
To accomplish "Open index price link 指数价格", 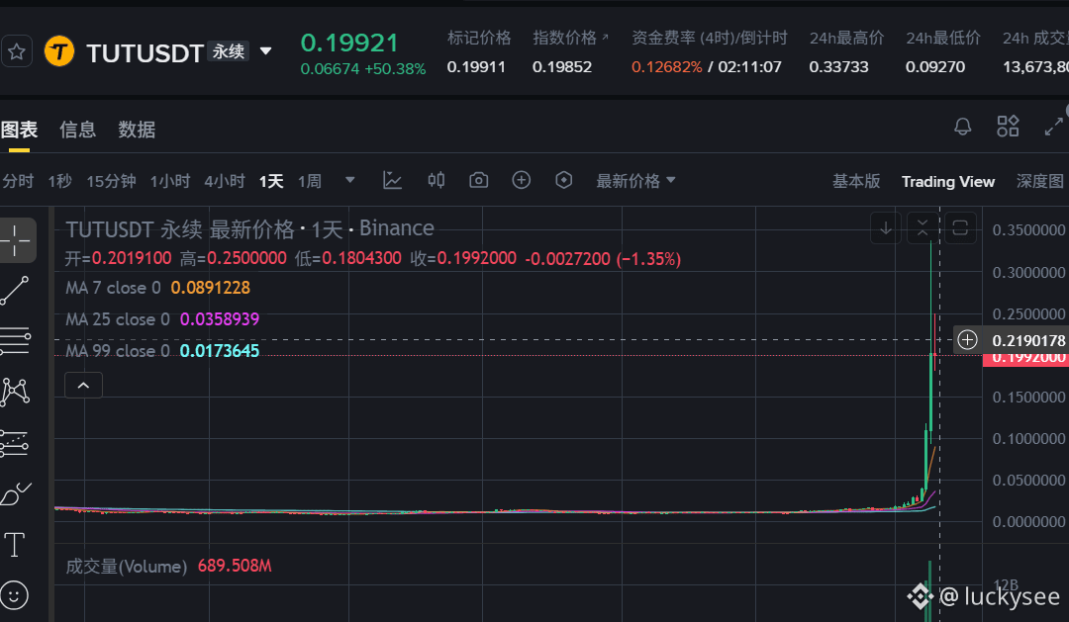I will pyautogui.click(x=571, y=38).
